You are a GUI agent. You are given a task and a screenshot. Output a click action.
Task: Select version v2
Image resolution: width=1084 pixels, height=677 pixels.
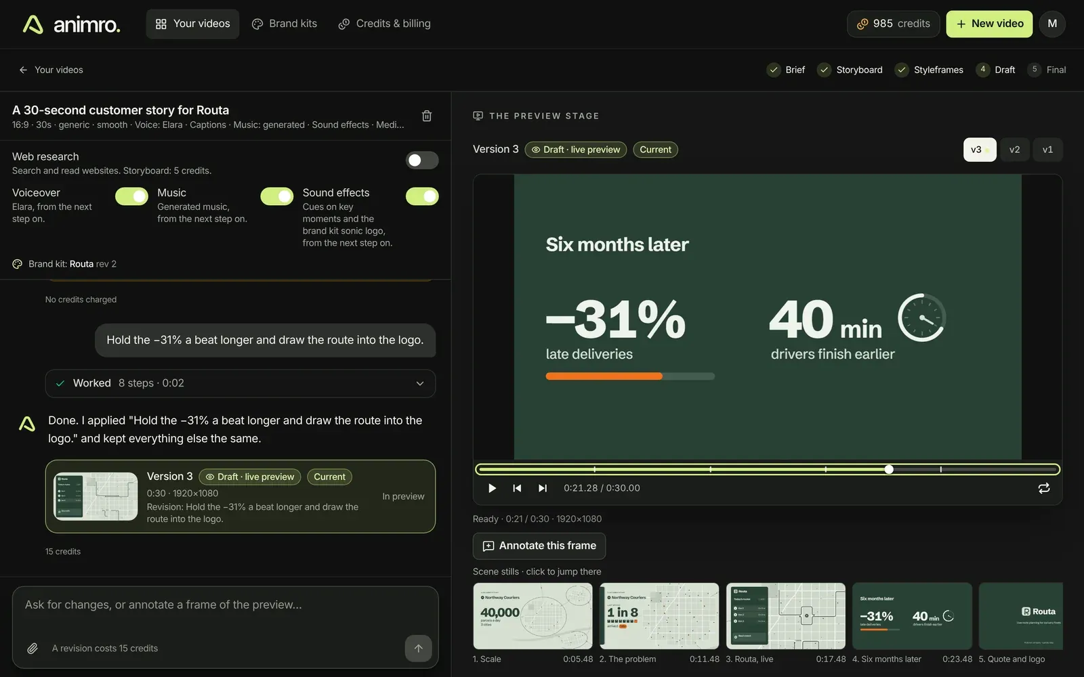tap(1014, 150)
